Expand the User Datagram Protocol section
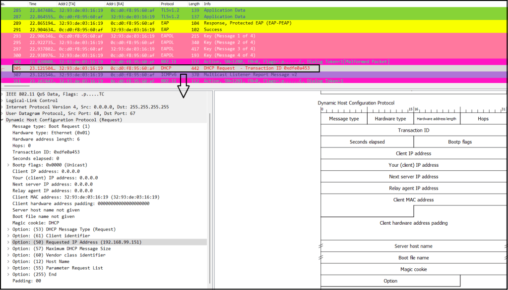Image resolution: width=508 pixels, height=290 pixels. pyautogui.click(x=2, y=113)
